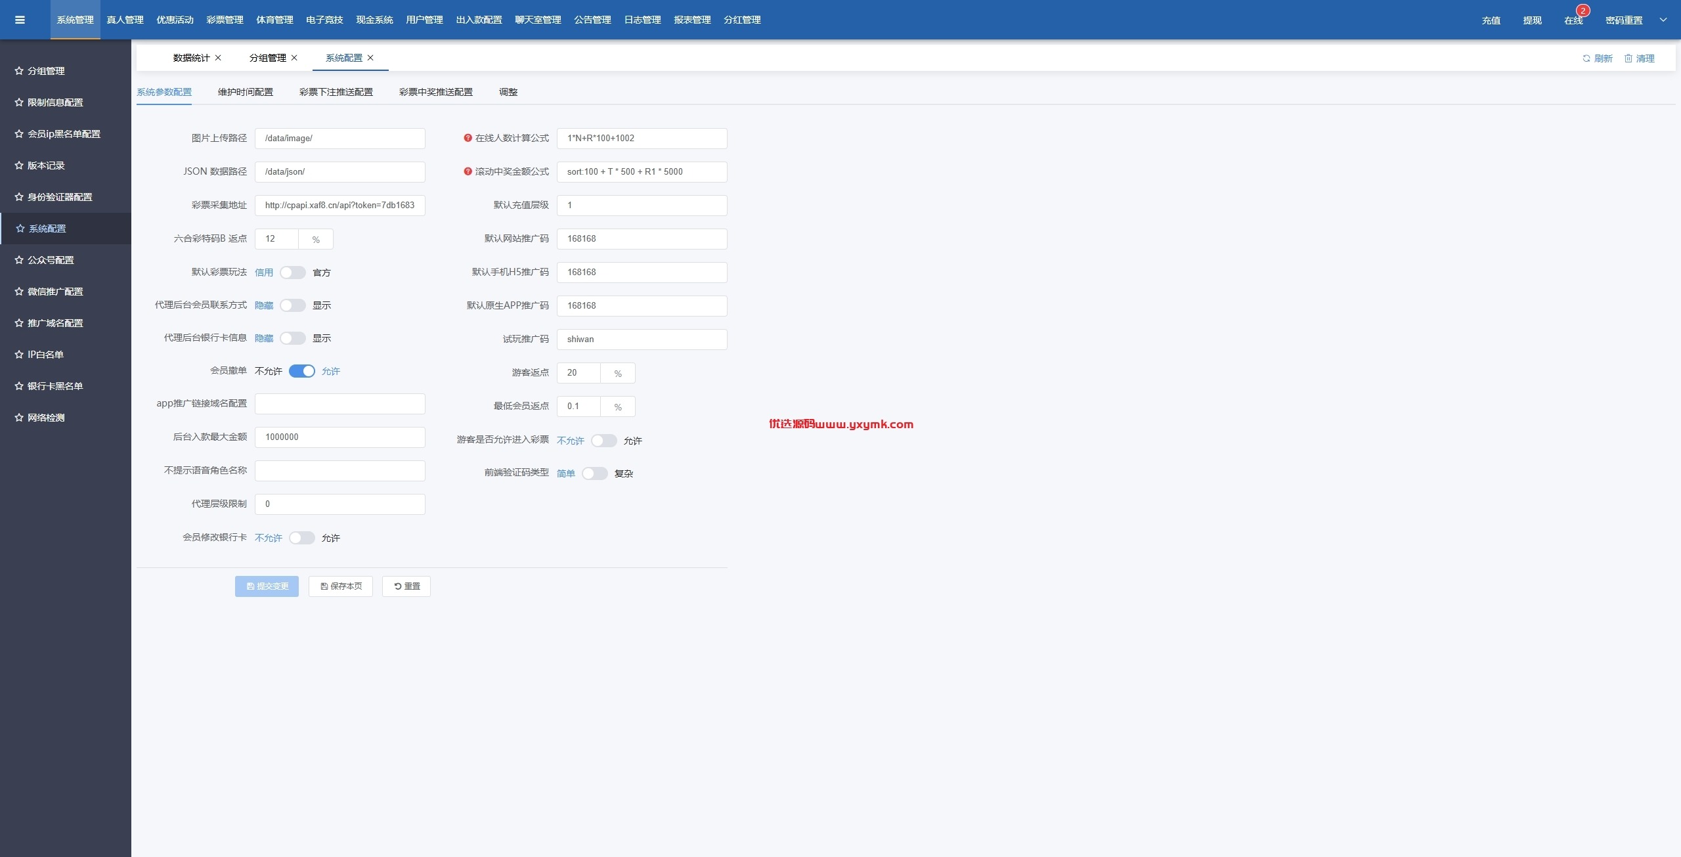Click the 提交变更 submit button
The height and width of the screenshot is (857, 1681).
pyautogui.click(x=267, y=586)
